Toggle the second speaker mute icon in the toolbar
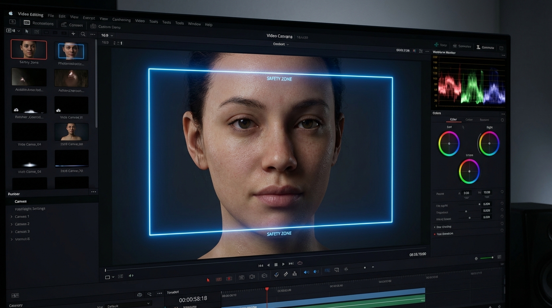This screenshot has width=552, height=308. (x=316, y=272)
